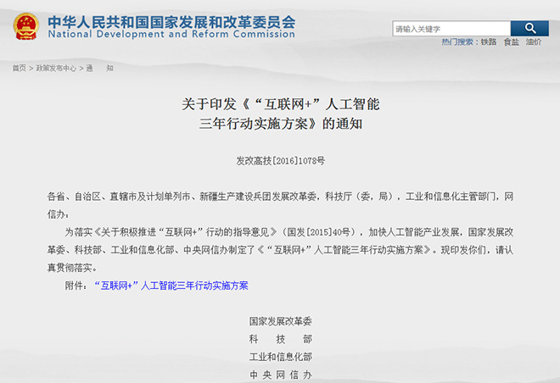Viewport: 560px width, 383px height.
Task: Open 政策发布中心 breadcrumb link
Action: click(x=56, y=68)
